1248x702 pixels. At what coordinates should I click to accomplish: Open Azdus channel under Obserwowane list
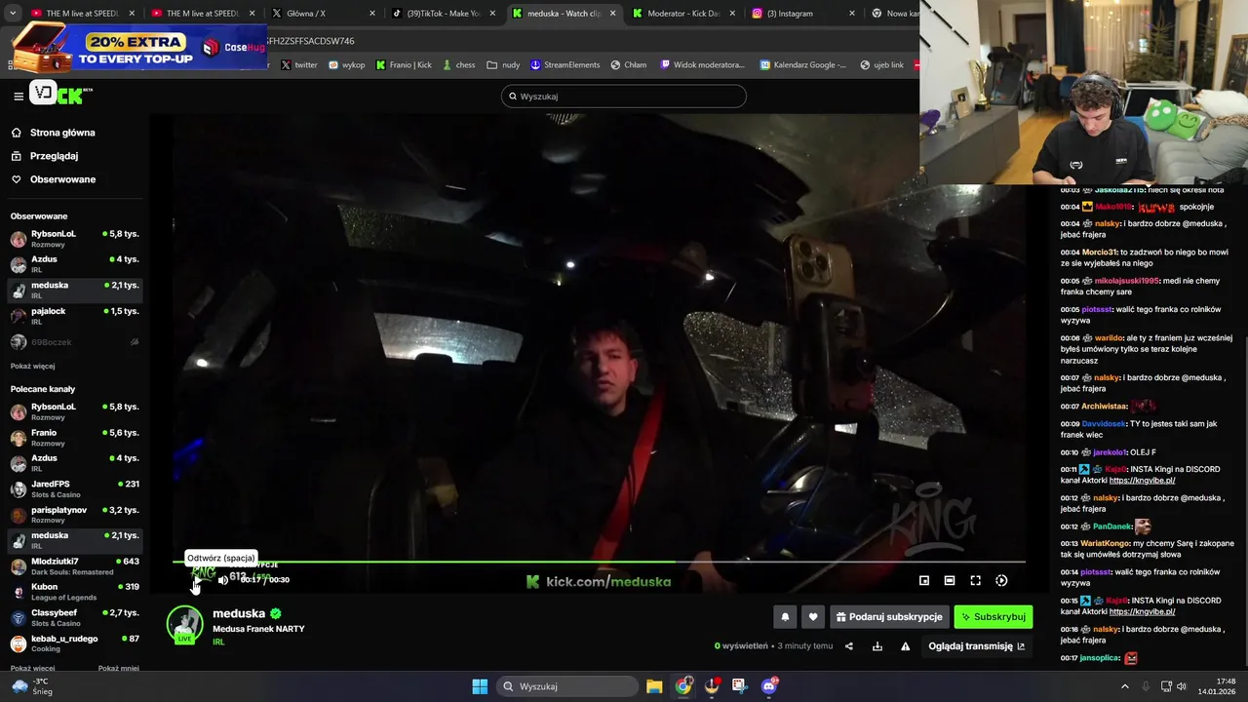tap(75, 263)
